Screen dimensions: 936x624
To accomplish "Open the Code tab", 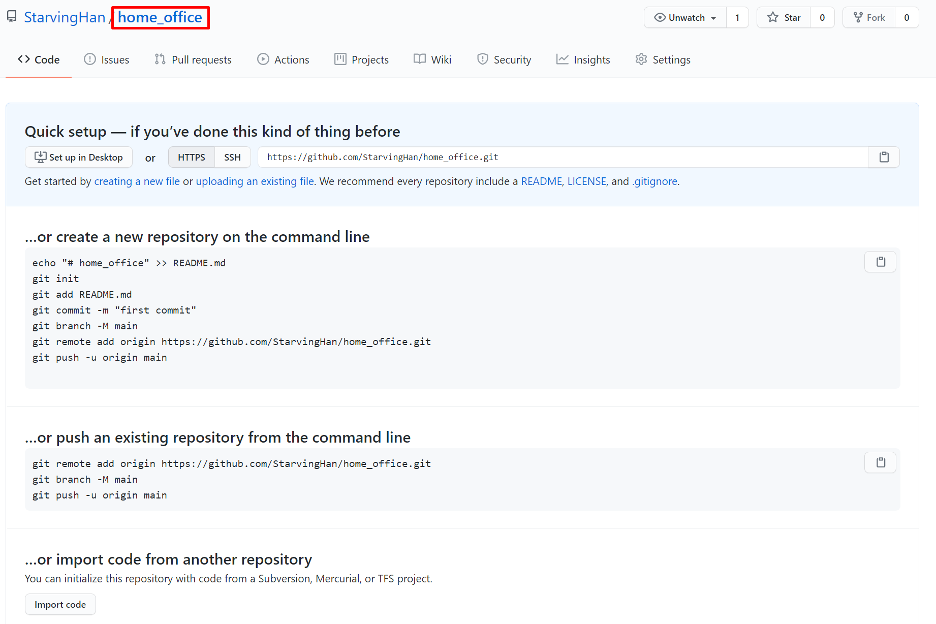I will point(39,59).
